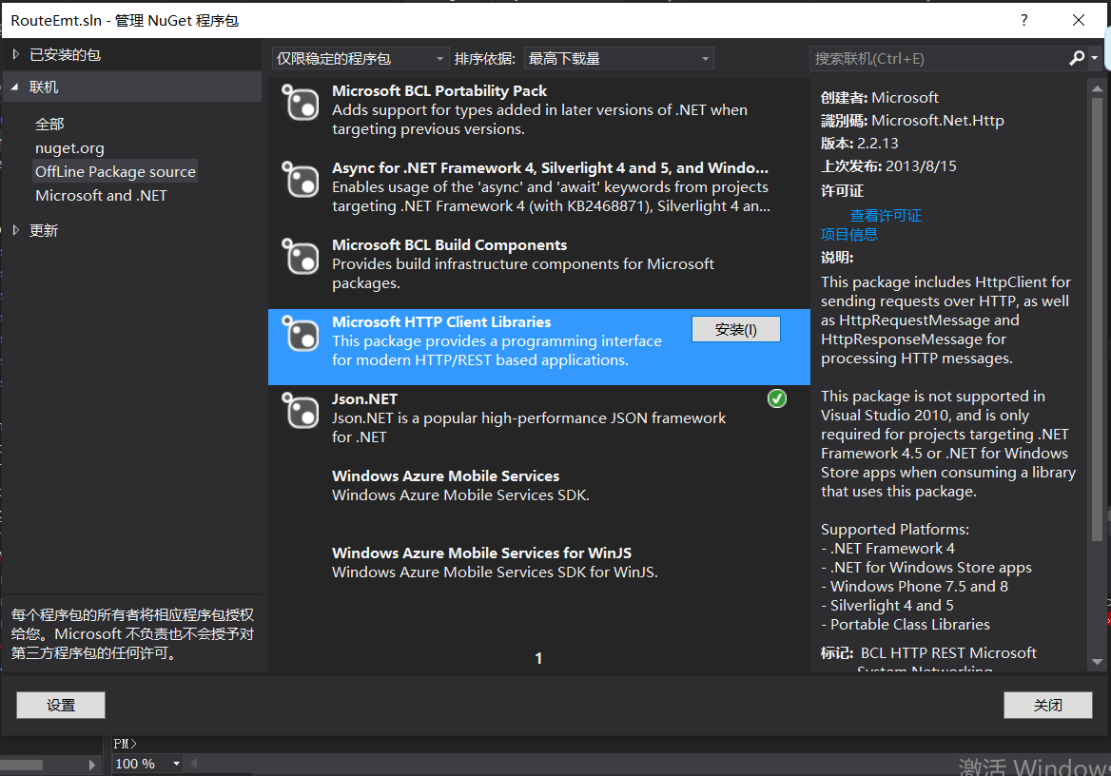Click the Supported Platforms heading
This screenshot has width=1111, height=776.
(895, 530)
